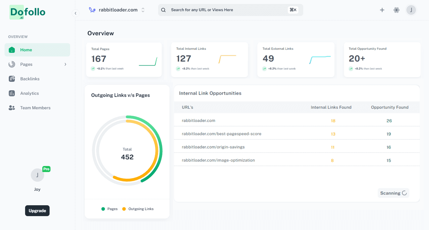Viewport: 429px width, 230px height.
Task: Click the Total External Links sparkline
Action: [320, 60]
